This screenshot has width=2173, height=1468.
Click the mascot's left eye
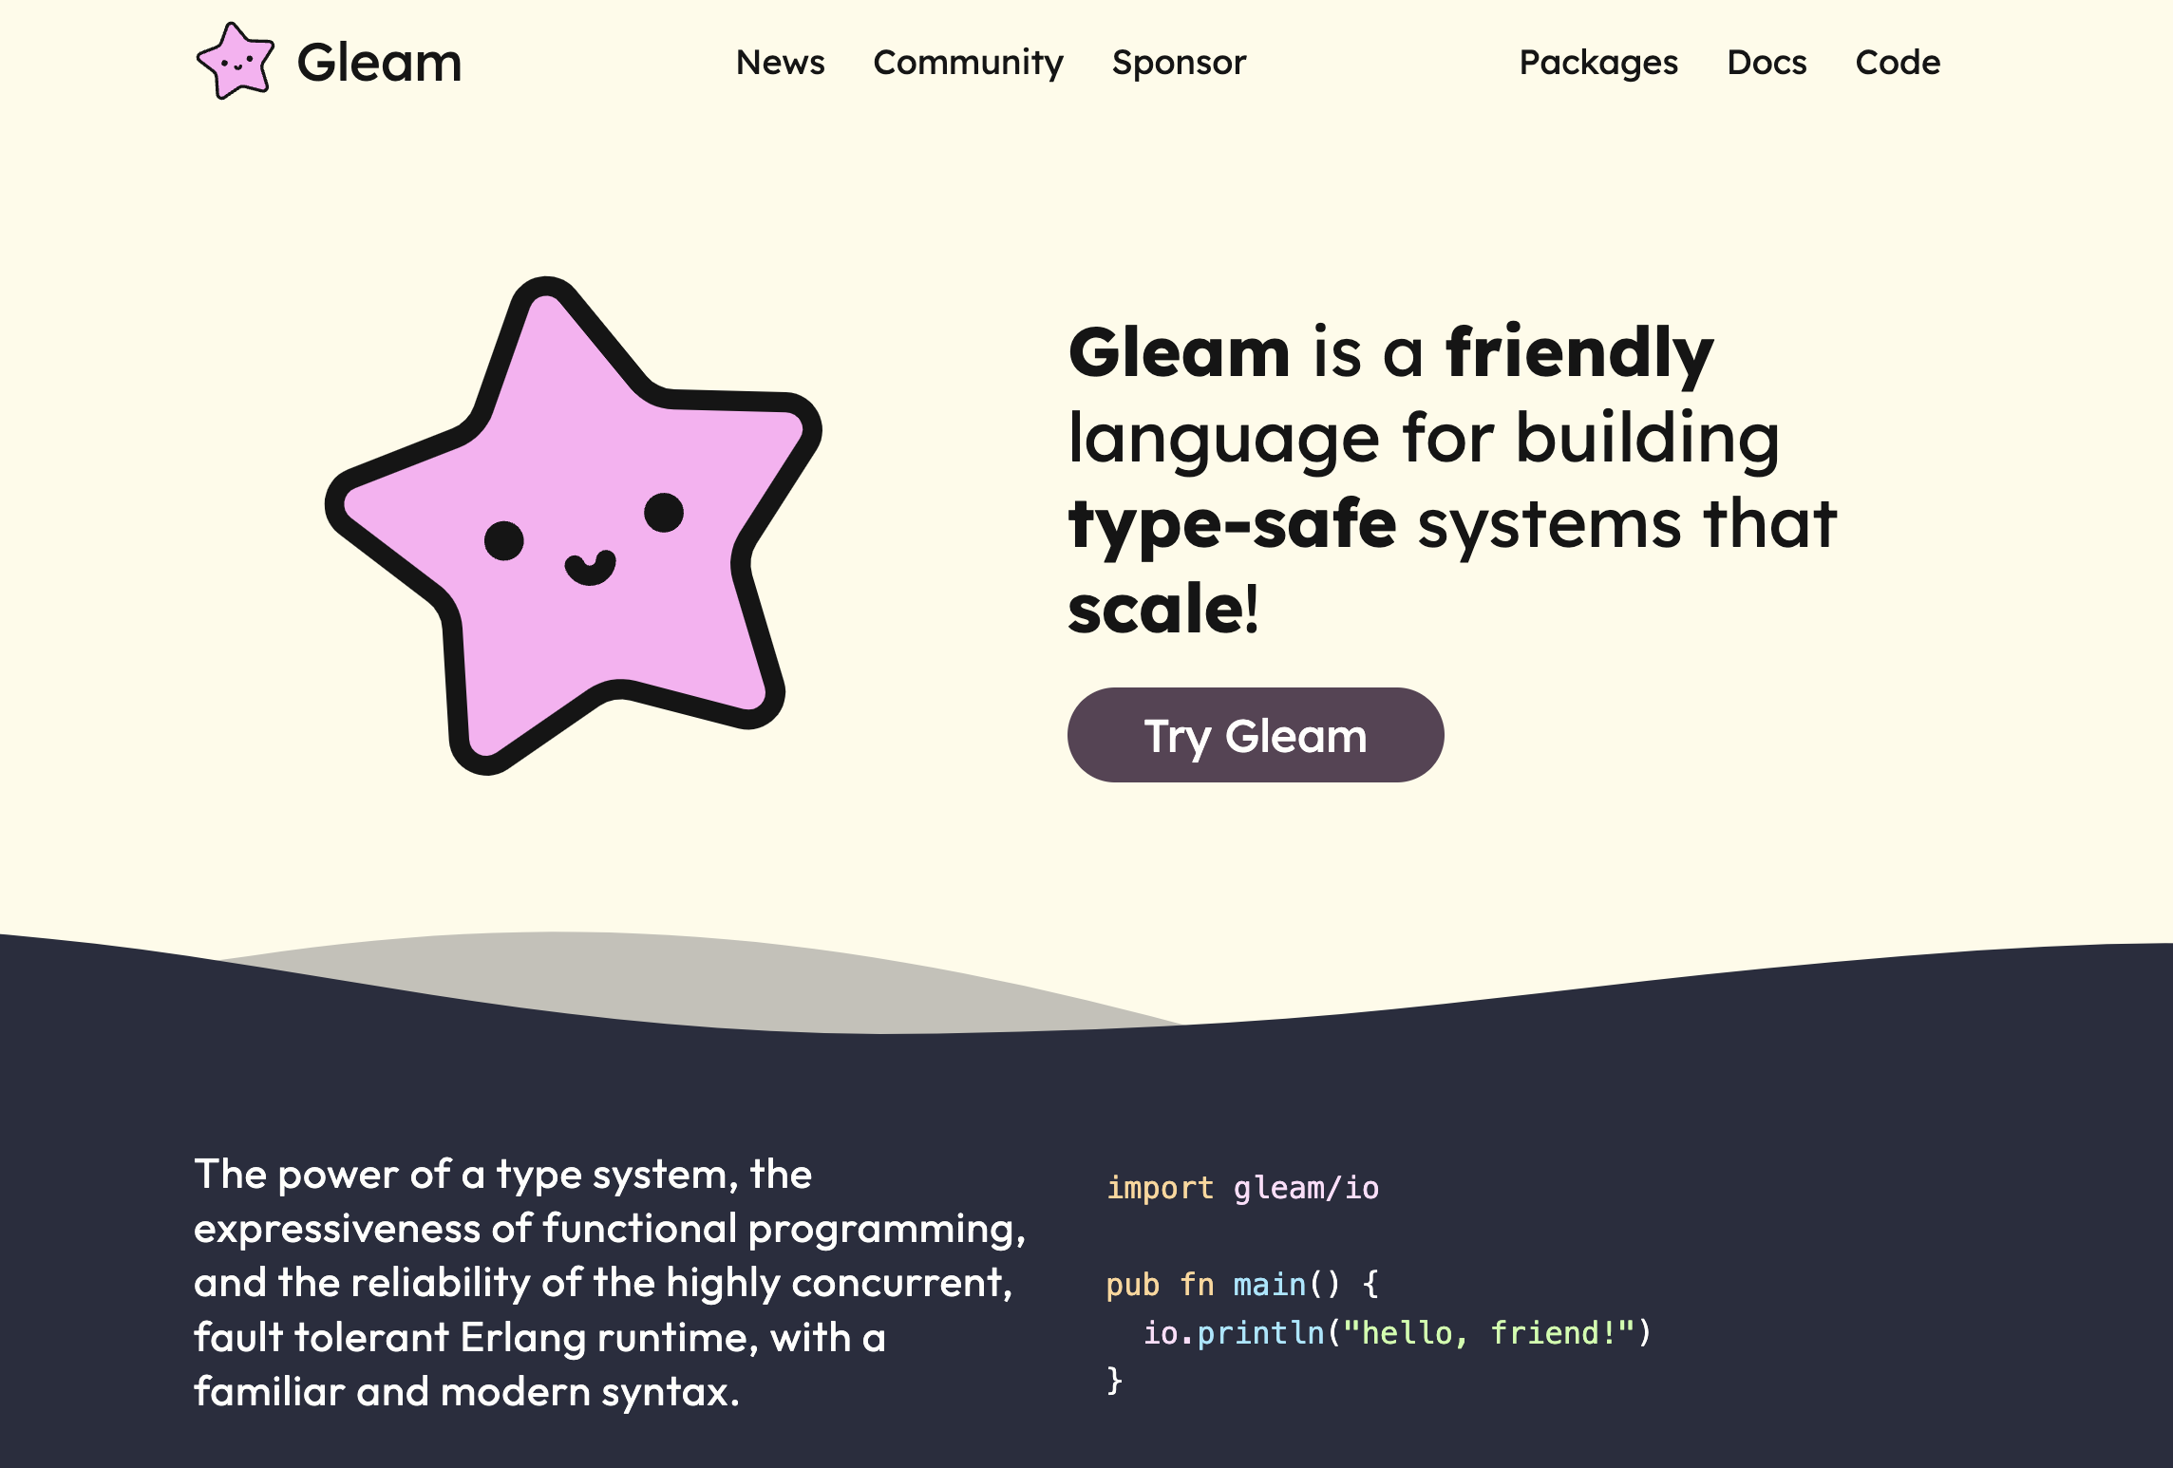(x=503, y=540)
